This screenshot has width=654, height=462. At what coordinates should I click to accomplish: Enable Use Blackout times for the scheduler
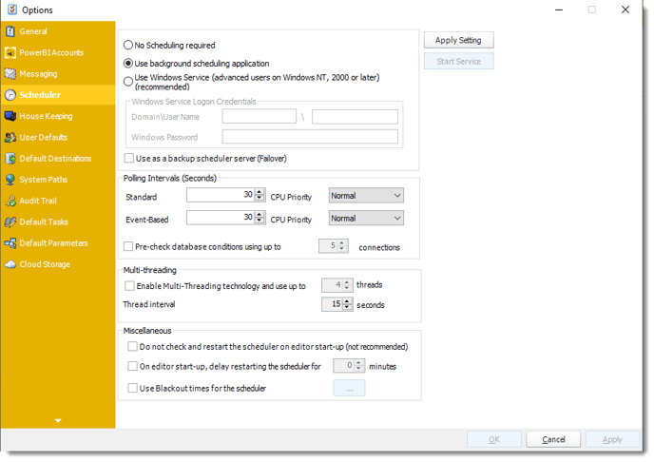pos(133,388)
